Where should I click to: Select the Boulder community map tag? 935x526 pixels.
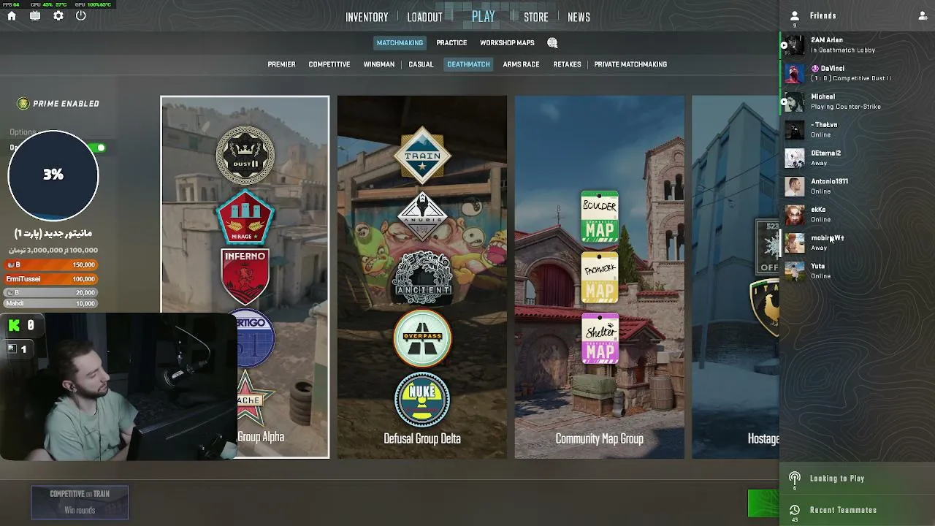[600, 217]
